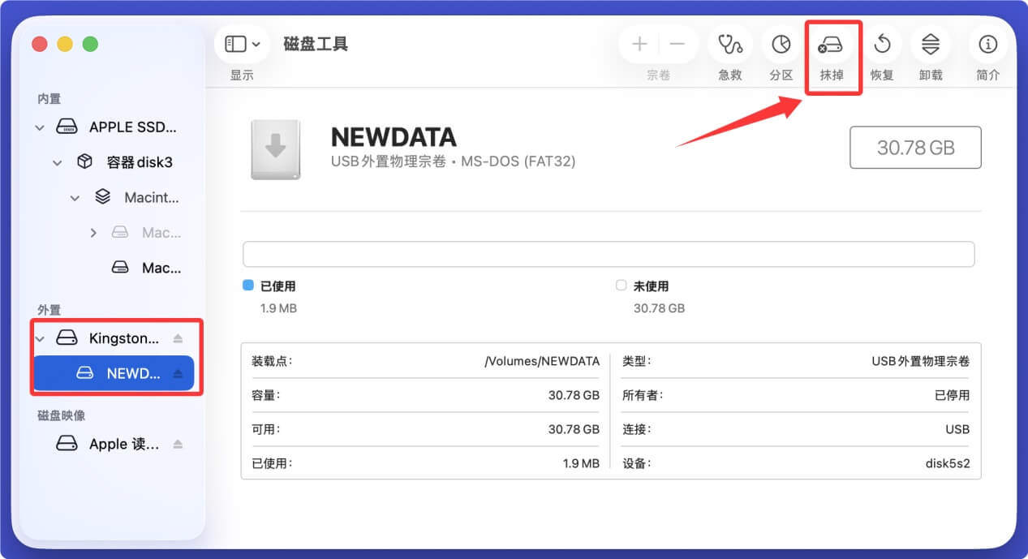This screenshot has height=559, width=1028.
Task: Click the remove volume minus icon
Action: [x=677, y=45]
